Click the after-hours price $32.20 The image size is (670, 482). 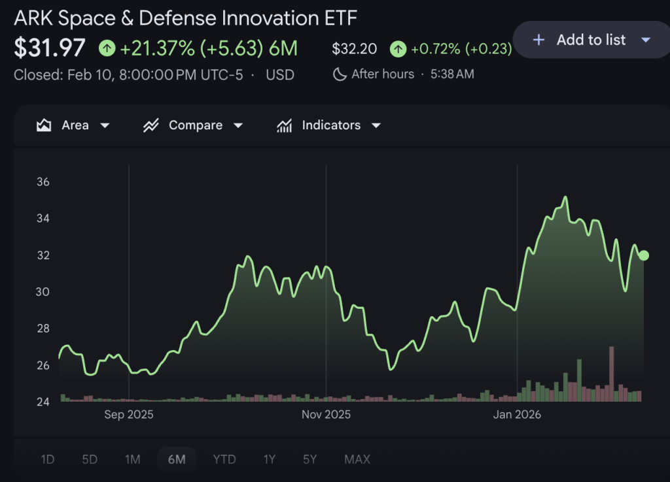[354, 48]
